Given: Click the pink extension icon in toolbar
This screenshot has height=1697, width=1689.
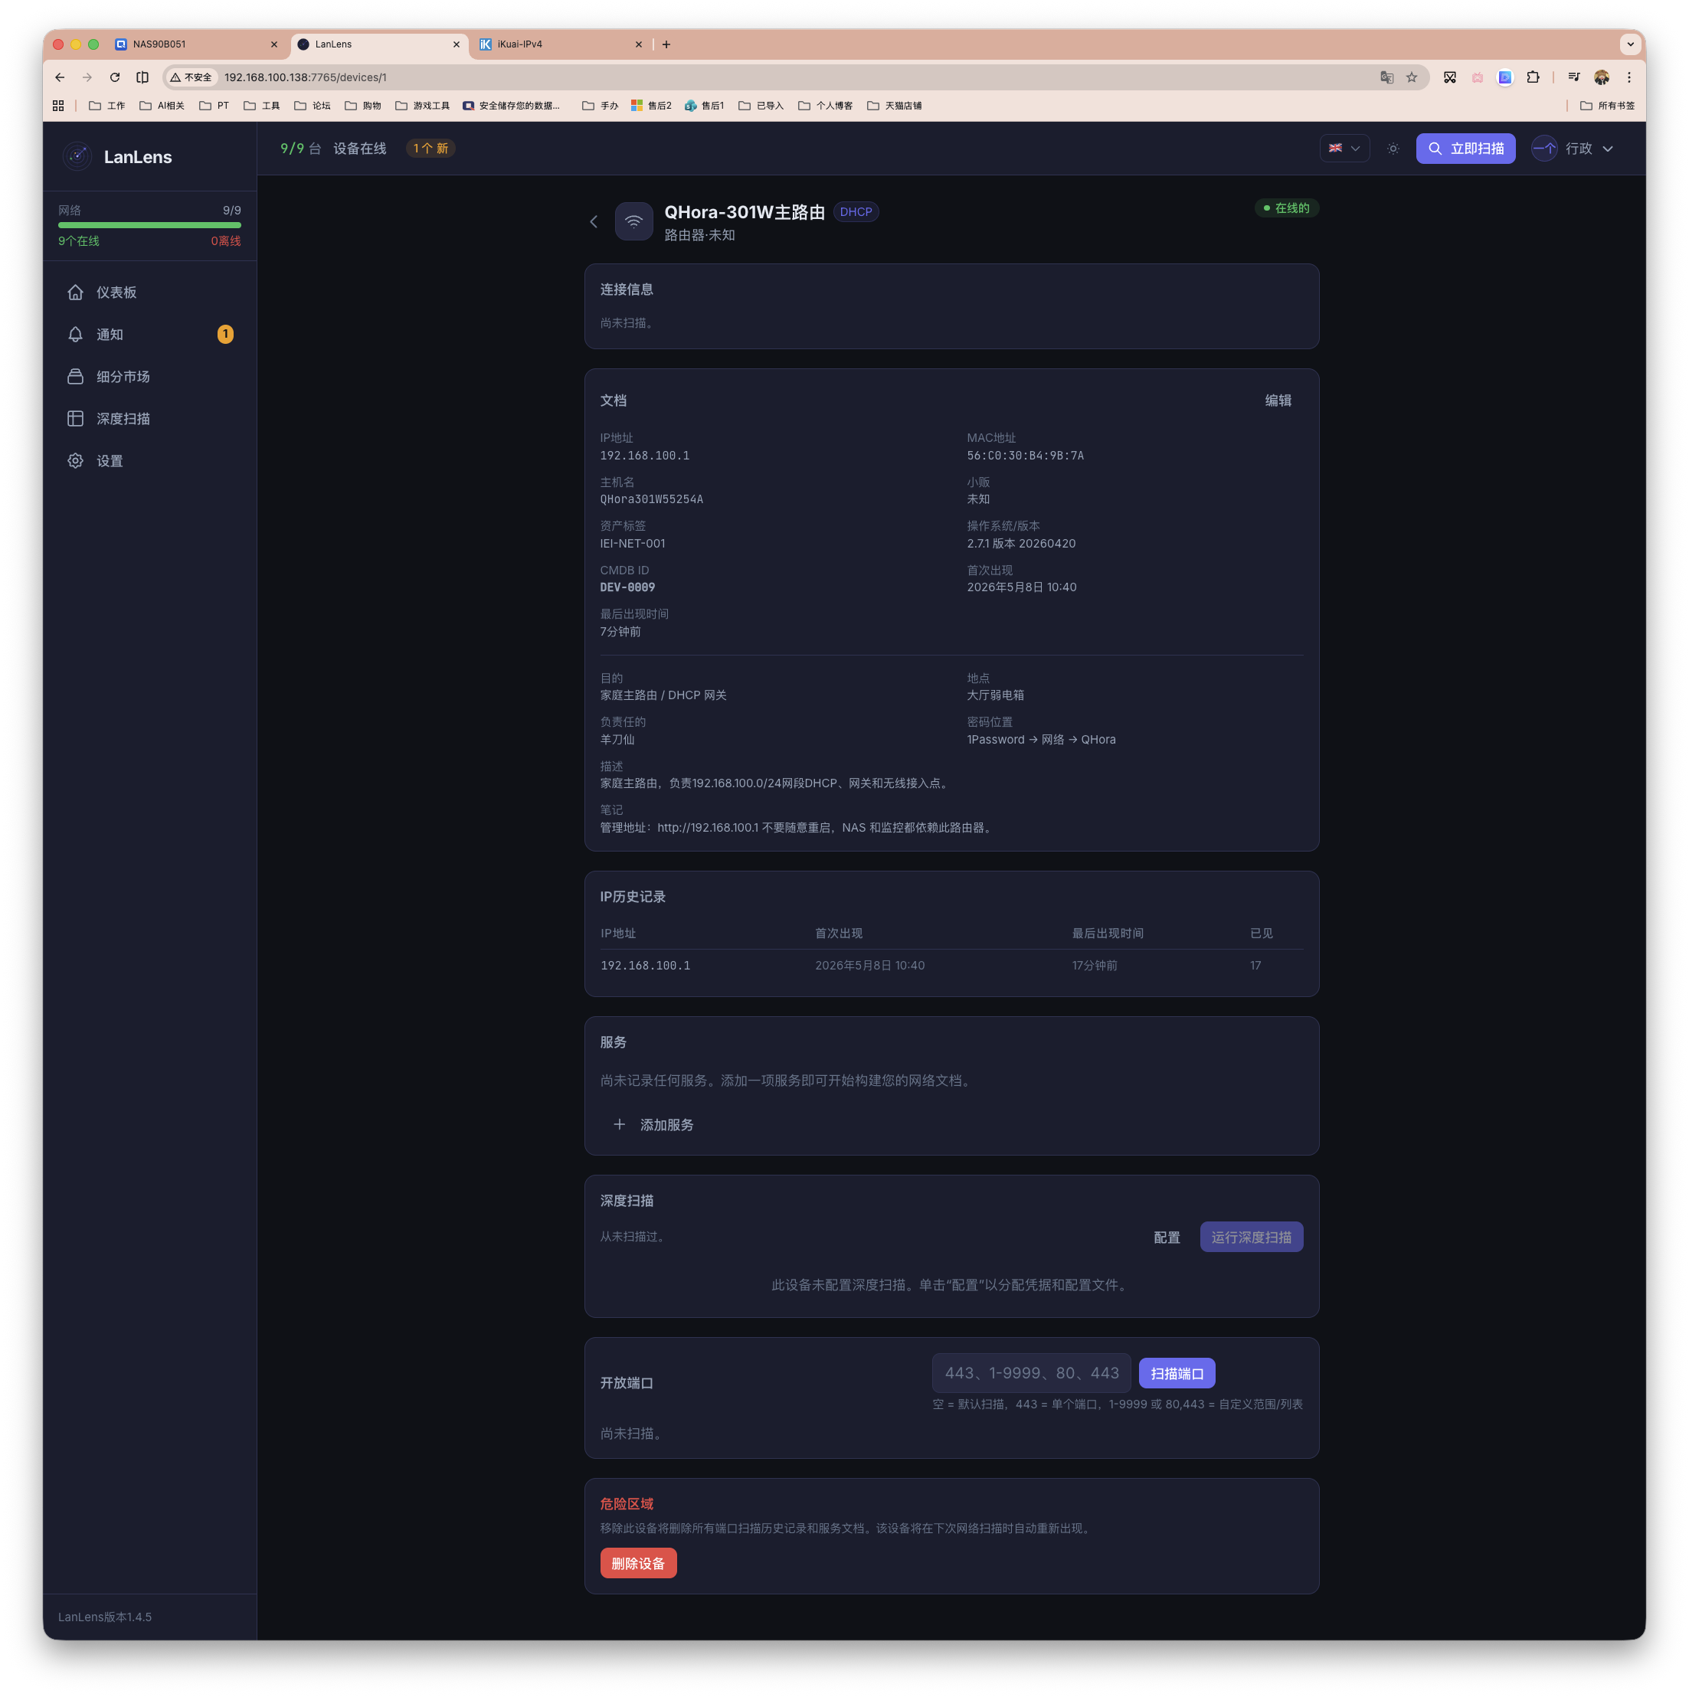Looking at the screenshot, I should pyautogui.click(x=1478, y=77).
